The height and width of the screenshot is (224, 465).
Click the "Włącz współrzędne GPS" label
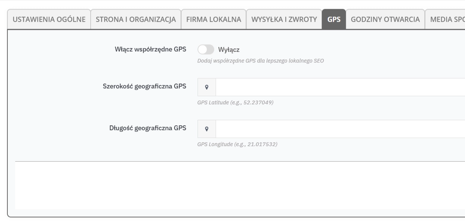pos(151,50)
